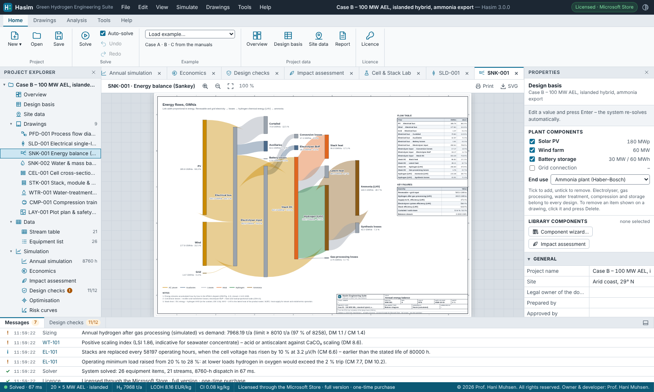Toggle the theme icon in title bar
Screen dimensions: 654x392
[x=645, y=7]
